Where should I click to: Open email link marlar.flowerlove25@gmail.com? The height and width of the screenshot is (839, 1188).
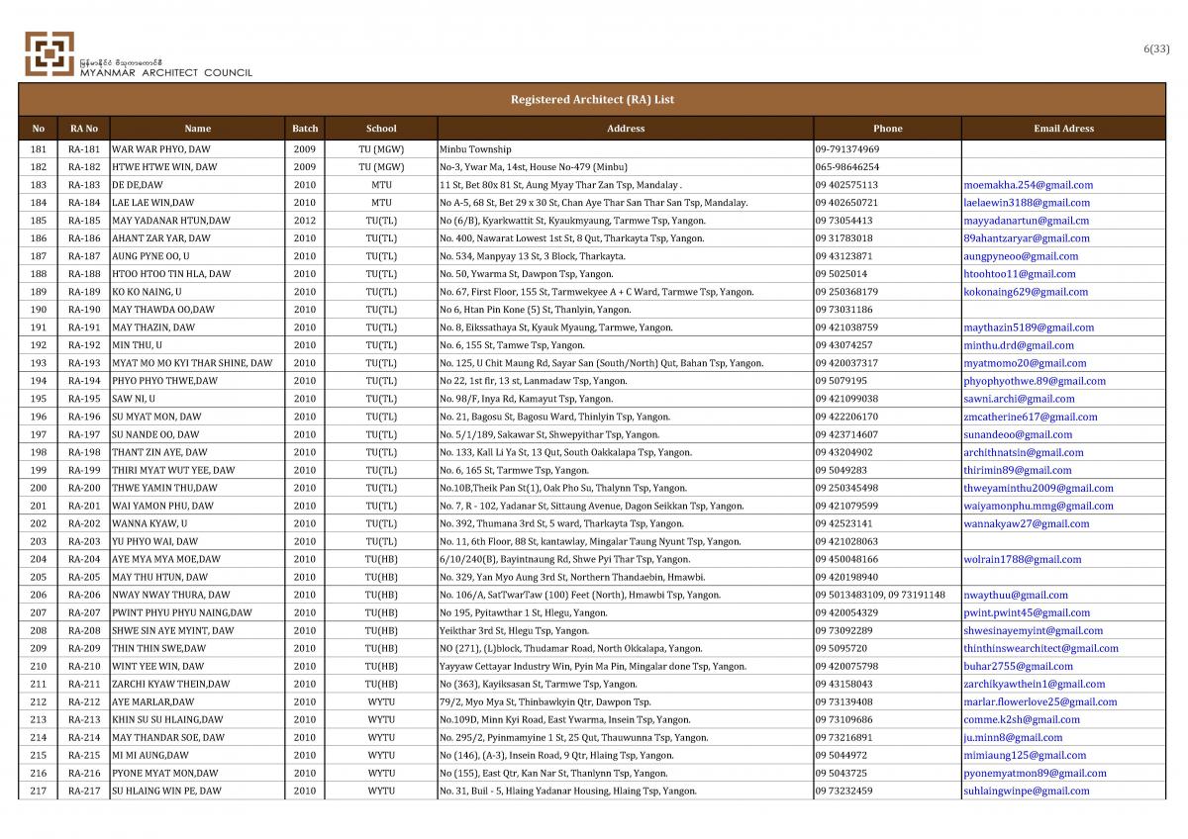pos(1039,701)
